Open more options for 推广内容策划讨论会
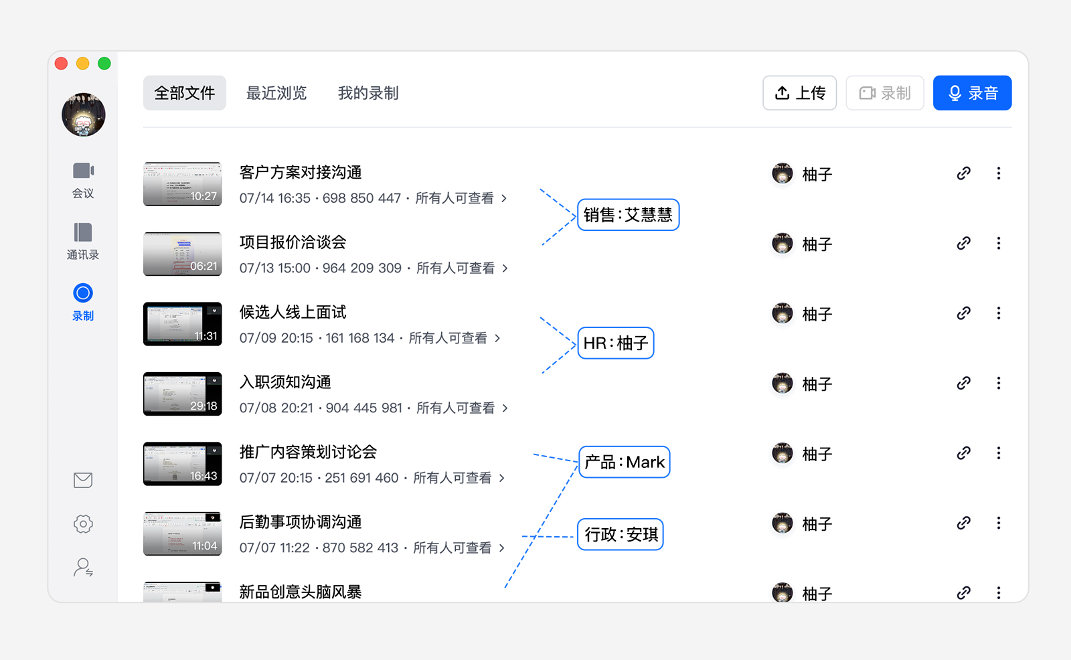Screen dimensions: 1071x660 coord(998,453)
